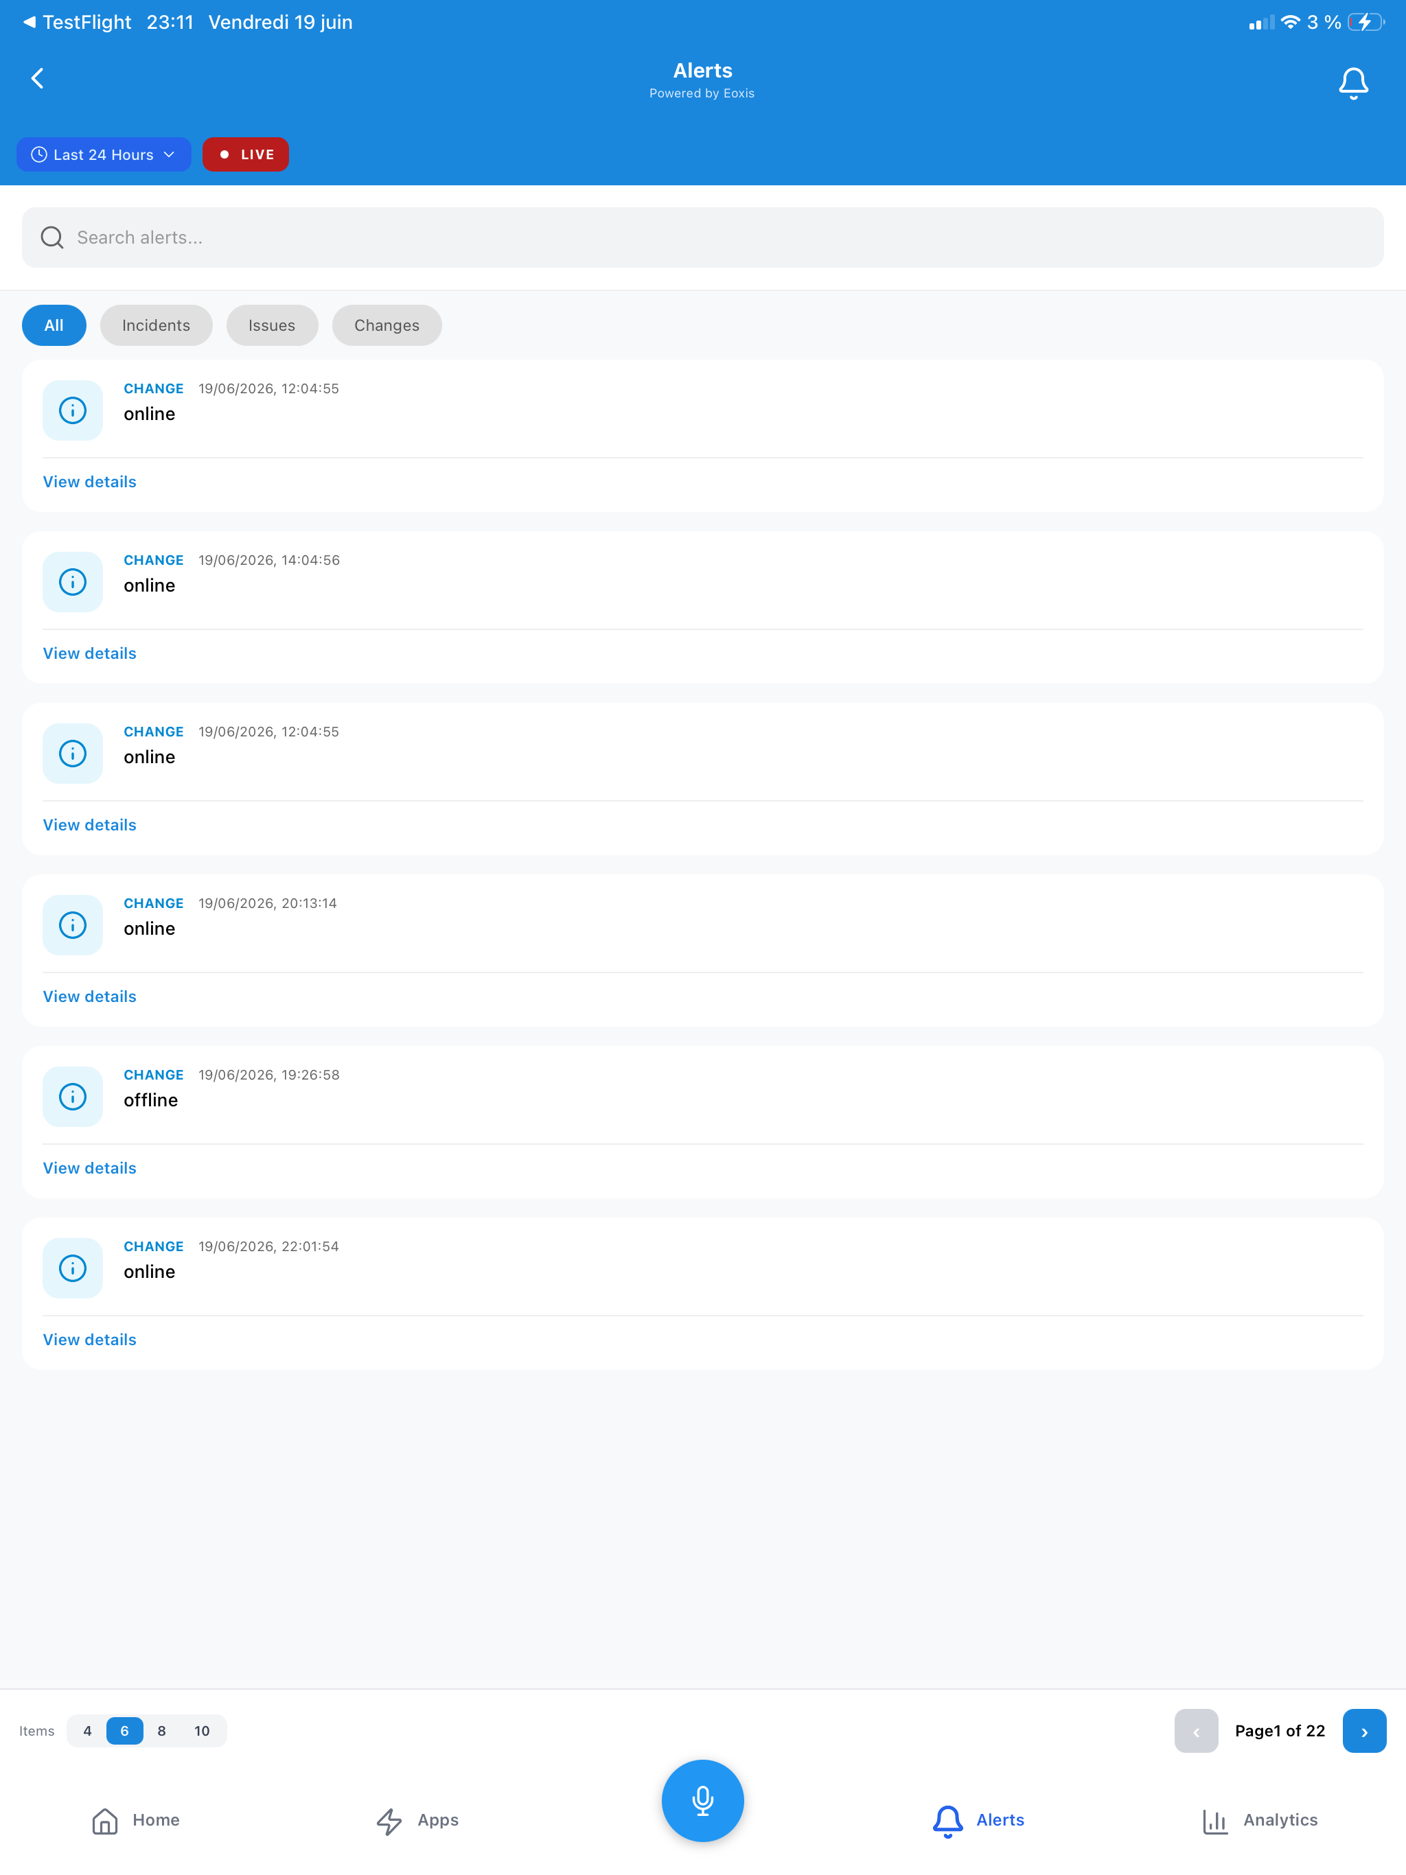The width and height of the screenshot is (1406, 1875).
Task: Click the Search alerts field
Action: (703, 237)
